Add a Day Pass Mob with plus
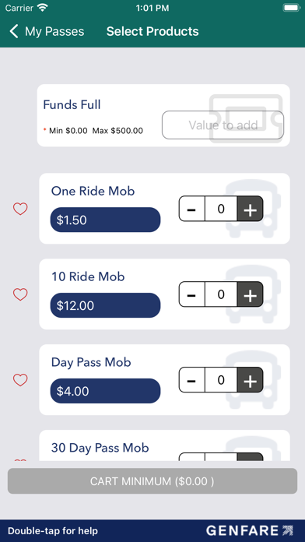Viewport: 305px width, 542px height. 250,380
